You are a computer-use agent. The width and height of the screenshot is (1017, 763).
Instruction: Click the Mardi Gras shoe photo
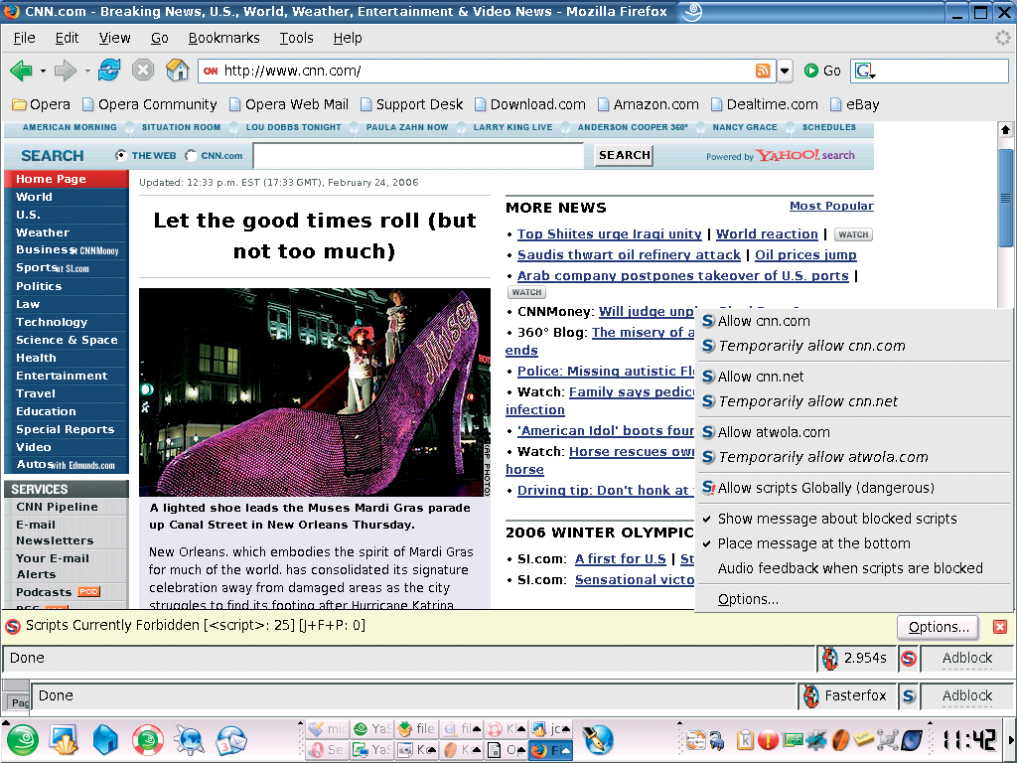[315, 392]
